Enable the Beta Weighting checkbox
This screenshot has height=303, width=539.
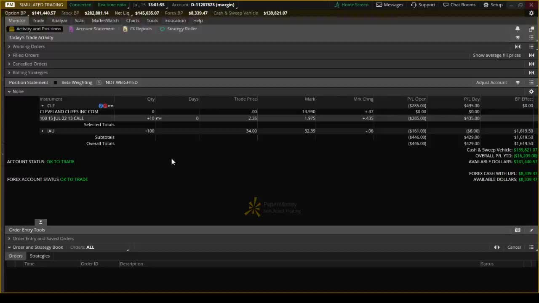(x=55, y=82)
